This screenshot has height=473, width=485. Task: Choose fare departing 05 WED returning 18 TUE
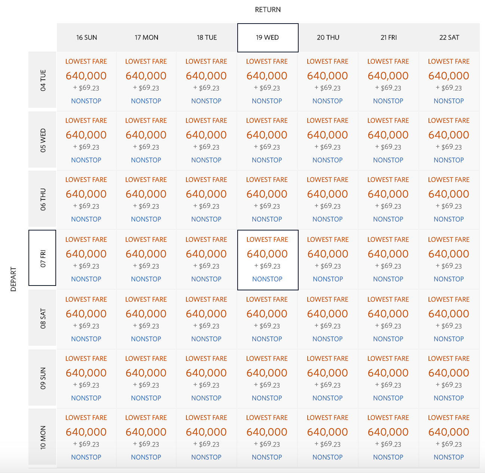[x=206, y=140]
